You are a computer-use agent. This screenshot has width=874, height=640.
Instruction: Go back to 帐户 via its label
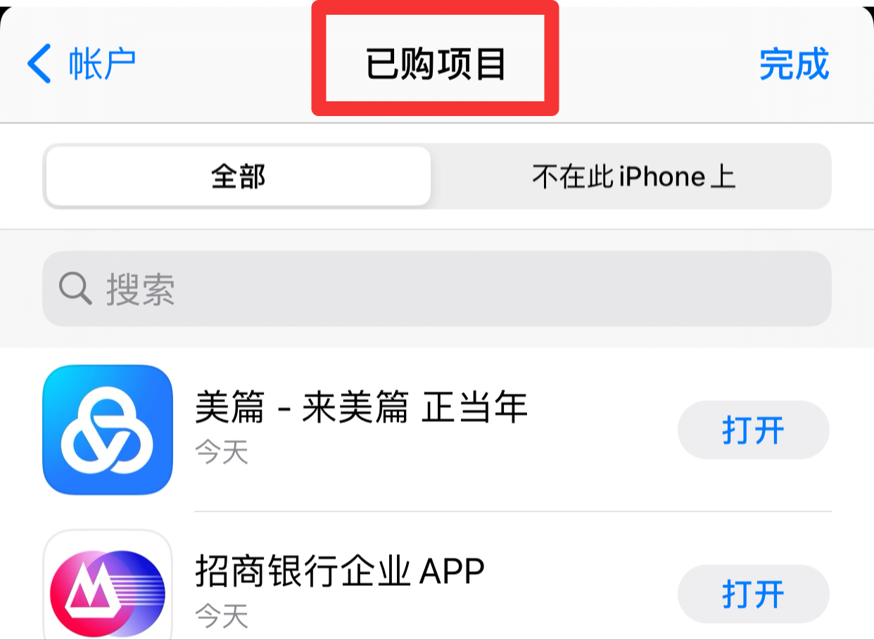point(102,64)
